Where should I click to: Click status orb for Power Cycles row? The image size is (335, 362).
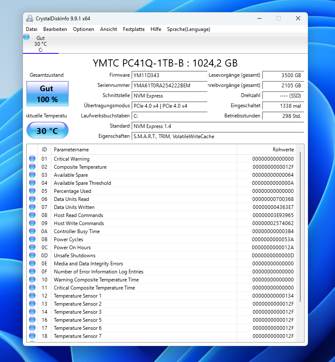click(x=32, y=239)
